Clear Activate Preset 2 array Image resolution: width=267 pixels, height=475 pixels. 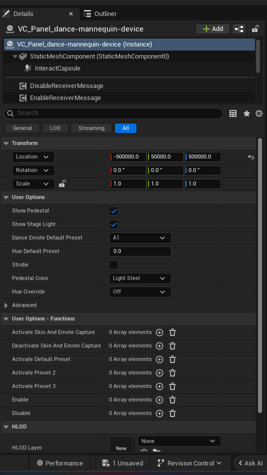coord(172,373)
